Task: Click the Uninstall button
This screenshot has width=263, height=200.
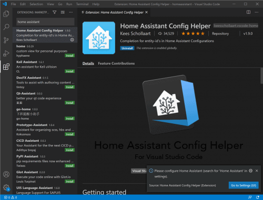Action: coord(127,48)
